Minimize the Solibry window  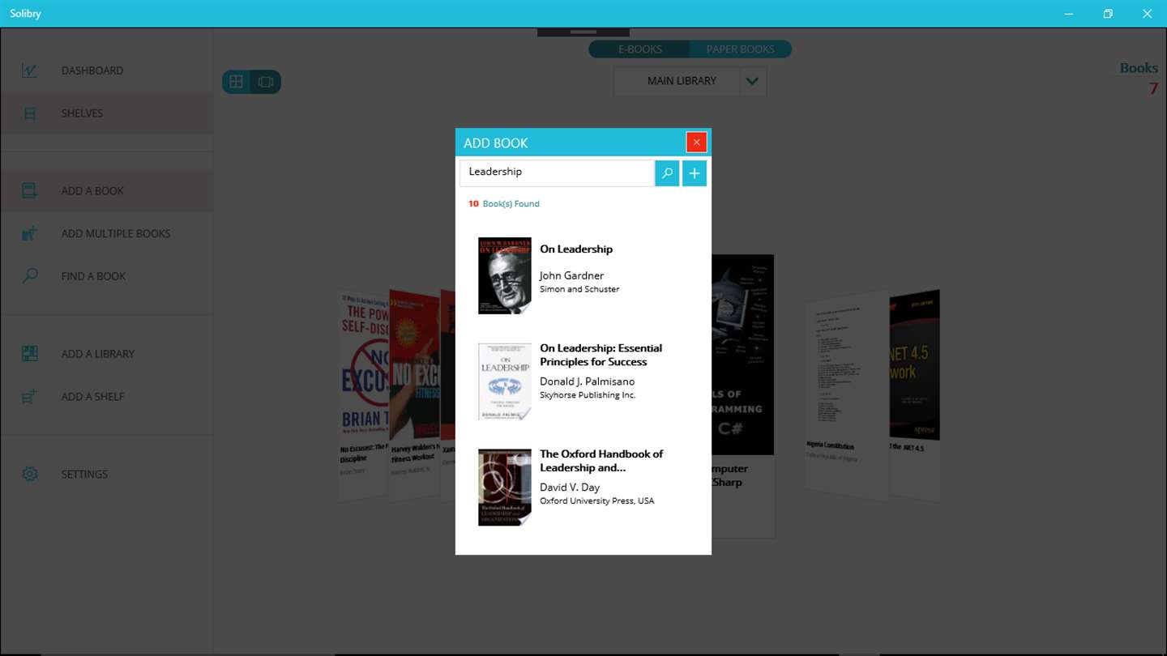click(x=1069, y=14)
